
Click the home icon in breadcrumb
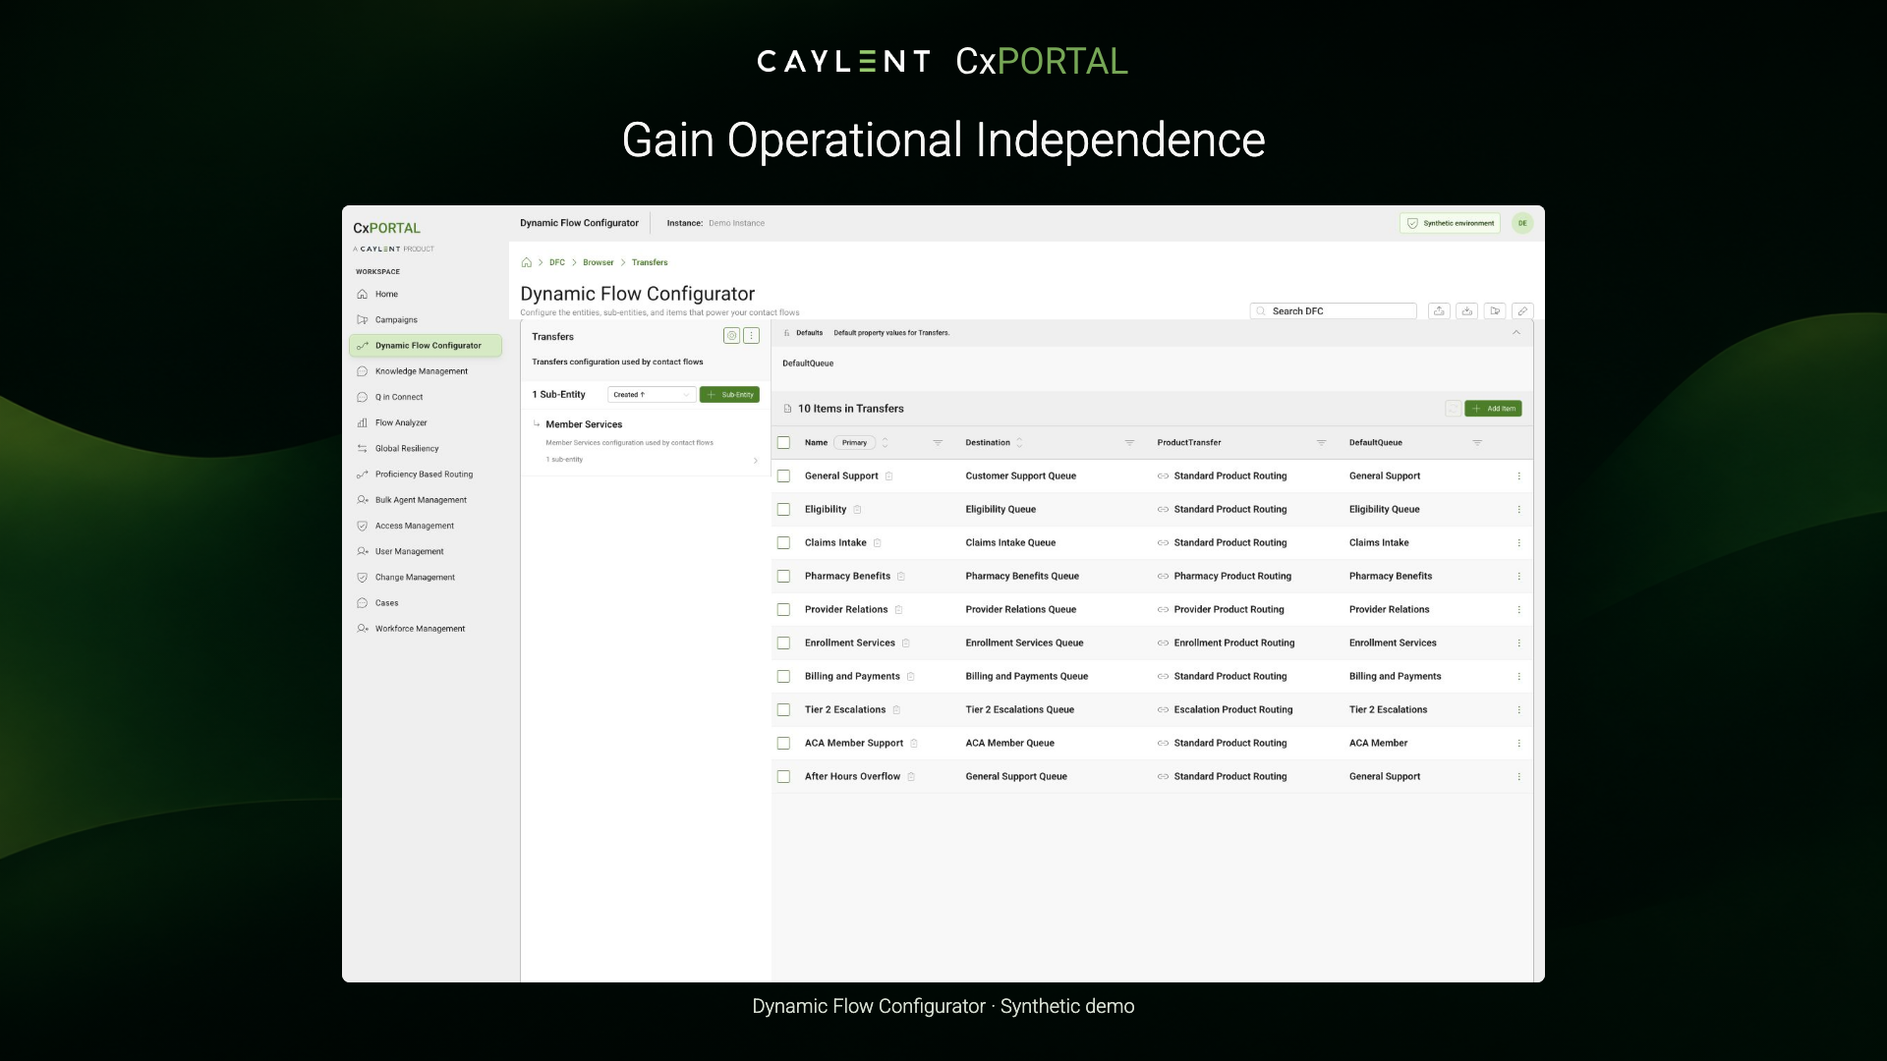(527, 262)
